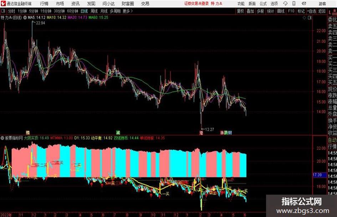Viewport: 337px width, 217px height.
Task: Expand the 股票指标网 sub-chart indicator dropdown
Action: click(x=2, y=138)
